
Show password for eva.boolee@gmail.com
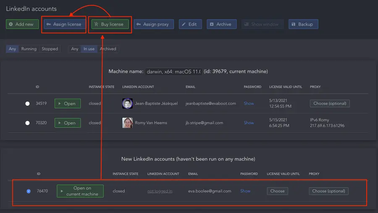[x=245, y=191]
